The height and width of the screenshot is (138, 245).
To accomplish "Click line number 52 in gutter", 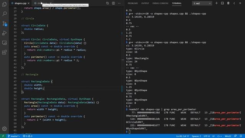I will click(x=15, y=99).
